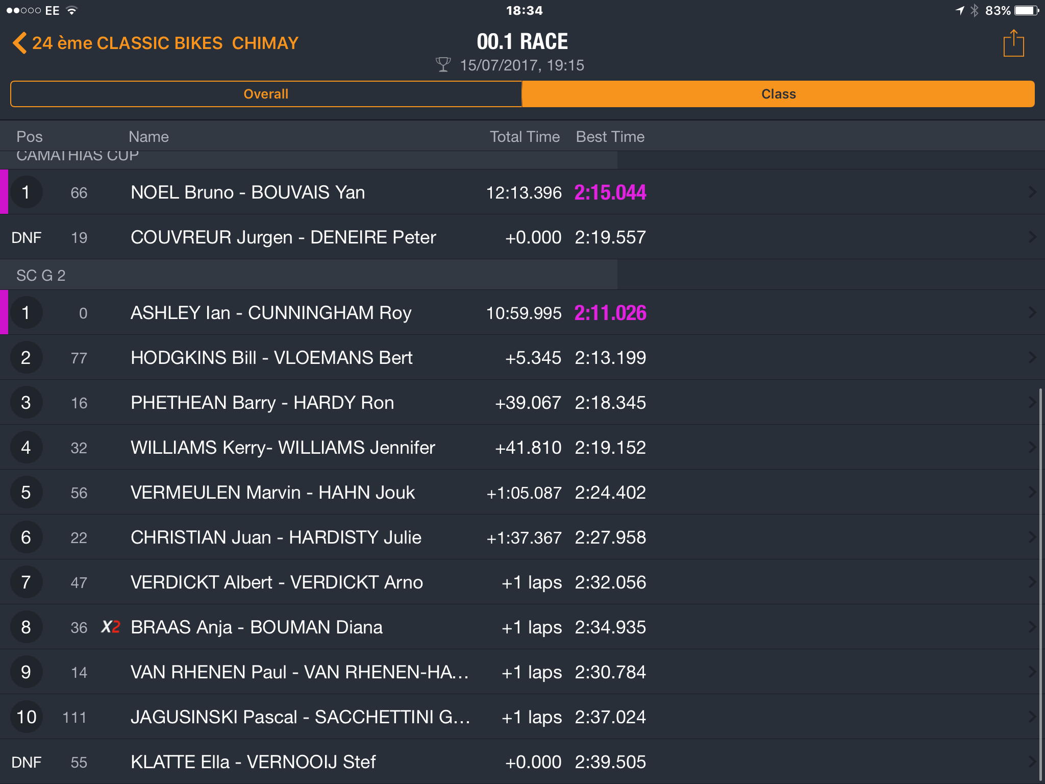Image resolution: width=1045 pixels, height=784 pixels.
Task: Tap position 1 badge for NOEL Bruno
Action: tap(26, 192)
